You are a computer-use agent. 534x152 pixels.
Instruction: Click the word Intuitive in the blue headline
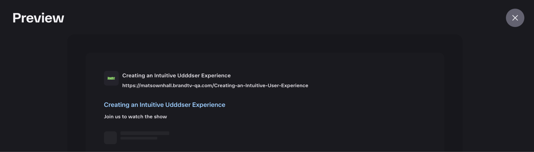click(152, 105)
